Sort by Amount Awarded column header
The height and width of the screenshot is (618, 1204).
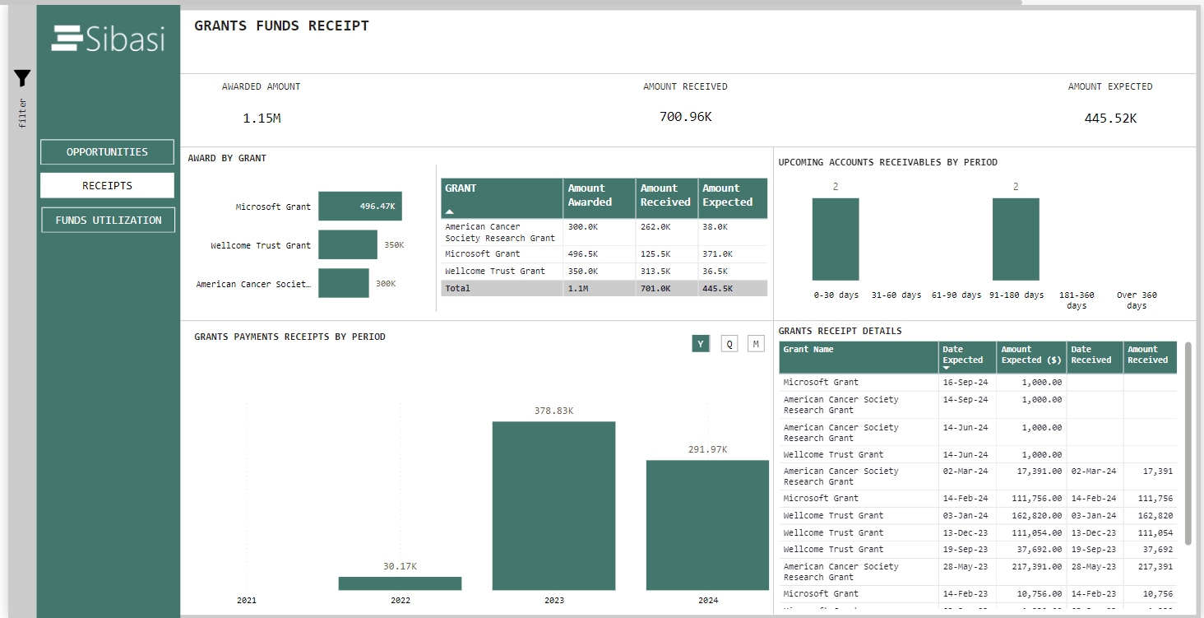click(x=599, y=198)
